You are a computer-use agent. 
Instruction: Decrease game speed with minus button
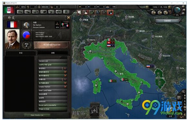pyautogui.click(x=147, y=7)
